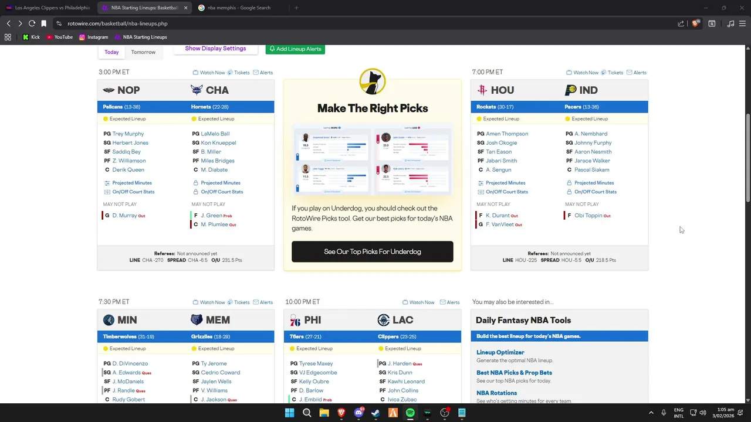Click Alerts for the MIN vs MEM game
The width and height of the screenshot is (751, 422).
point(263,302)
